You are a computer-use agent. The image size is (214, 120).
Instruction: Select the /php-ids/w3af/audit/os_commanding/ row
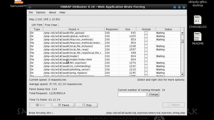(x=105, y=66)
